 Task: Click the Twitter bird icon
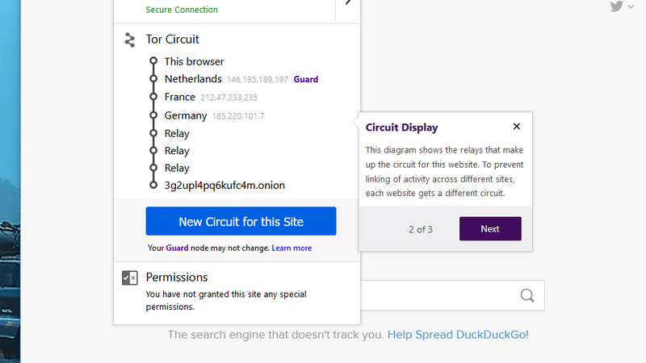point(616,6)
